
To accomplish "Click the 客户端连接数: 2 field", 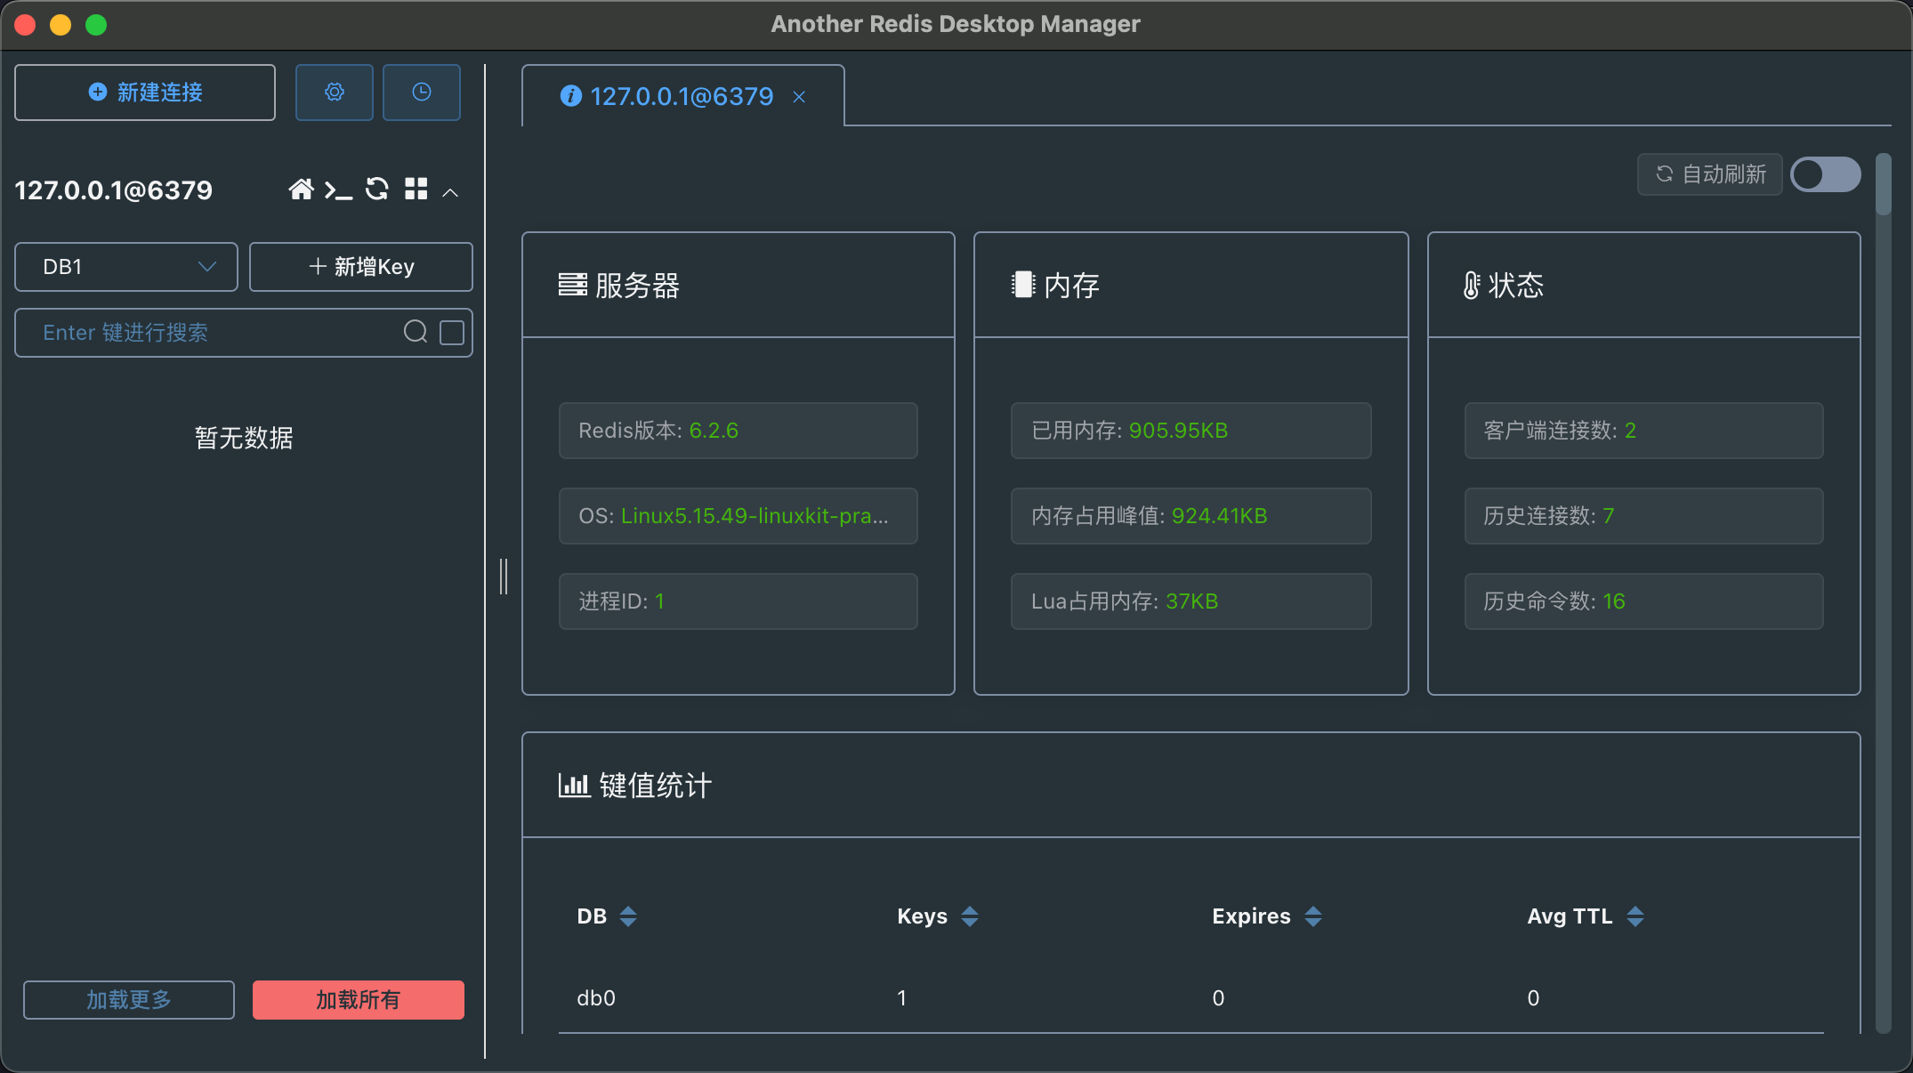I will click(1644, 431).
